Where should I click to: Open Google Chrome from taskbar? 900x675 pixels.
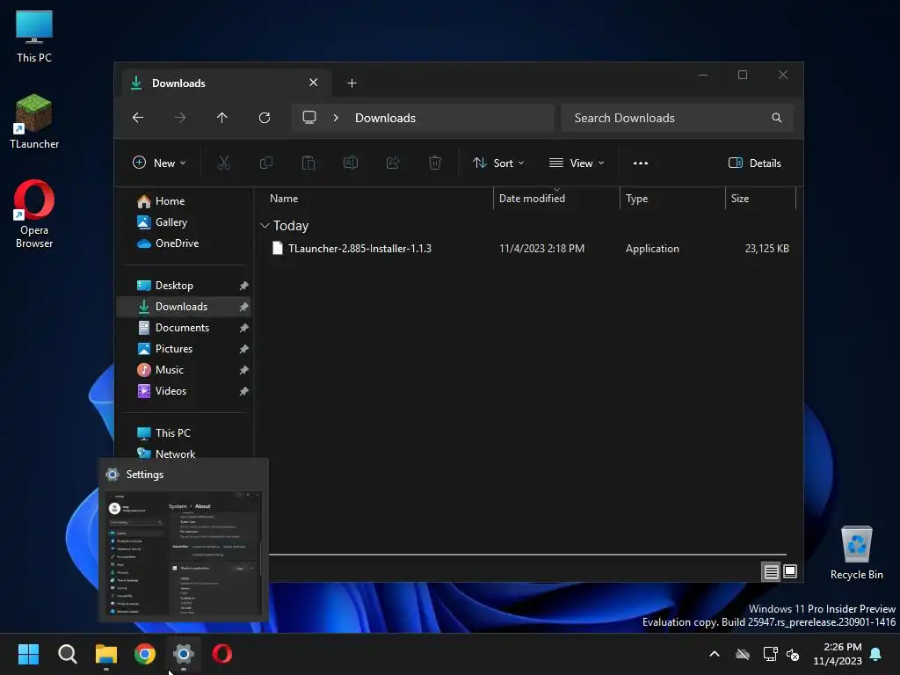coord(145,654)
